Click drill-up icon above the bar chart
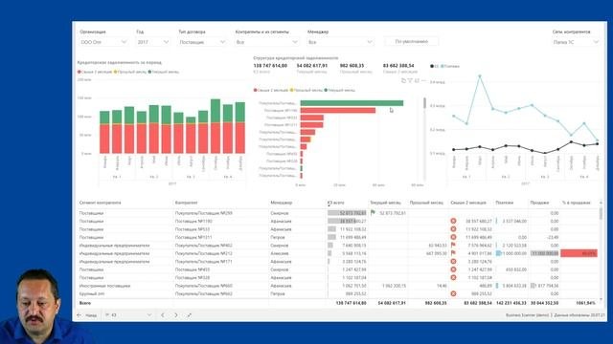This screenshot has width=613, height=344. click(x=403, y=80)
